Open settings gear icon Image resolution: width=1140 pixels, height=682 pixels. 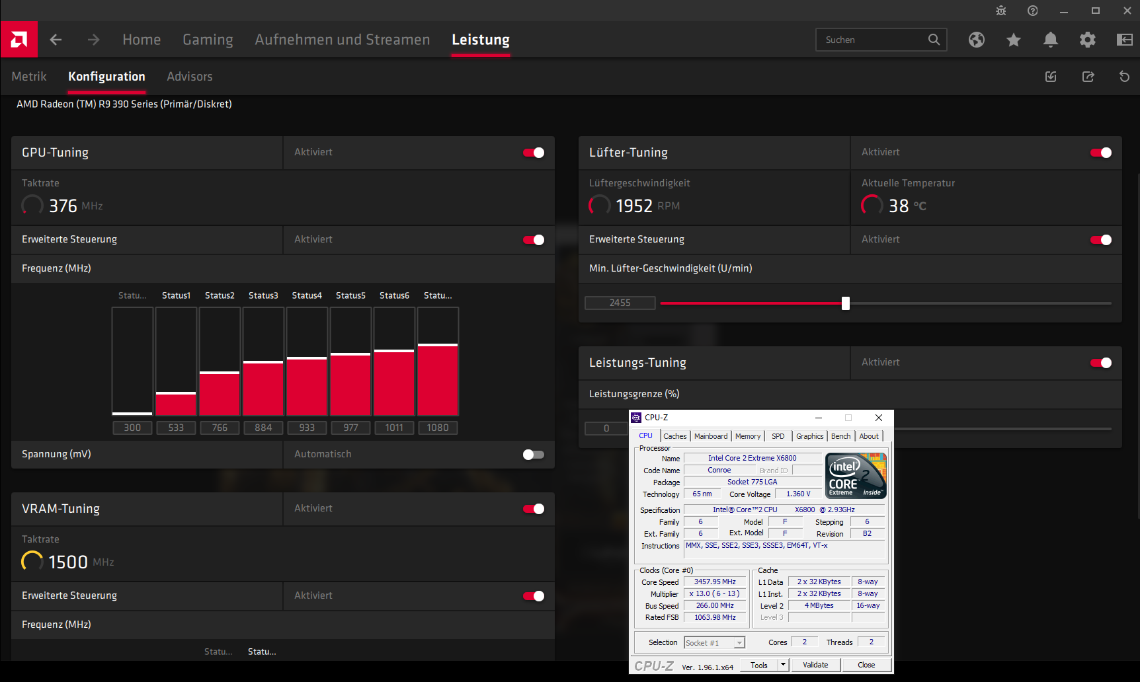[x=1088, y=40]
